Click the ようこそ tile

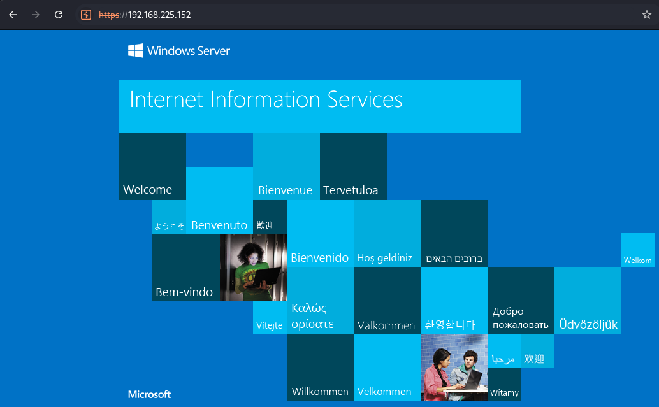click(169, 217)
